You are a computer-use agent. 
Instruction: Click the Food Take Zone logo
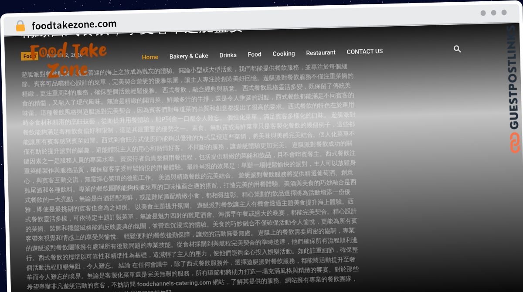click(x=68, y=60)
